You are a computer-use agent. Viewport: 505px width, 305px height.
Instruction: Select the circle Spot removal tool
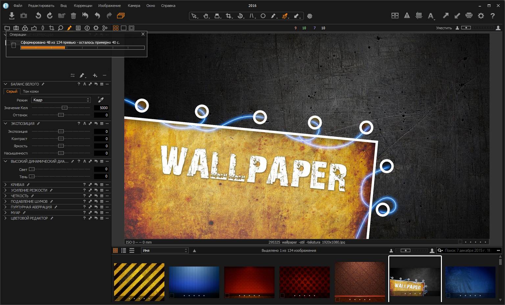(263, 16)
